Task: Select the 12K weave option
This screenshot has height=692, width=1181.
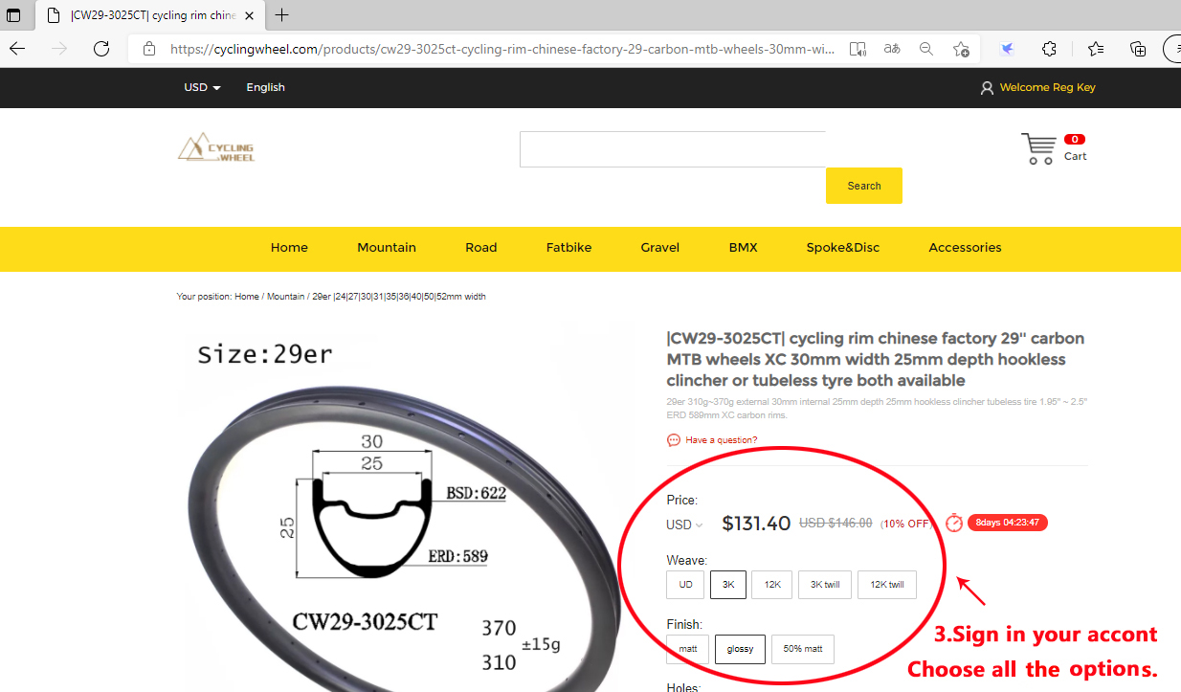Action: coord(771,585)
